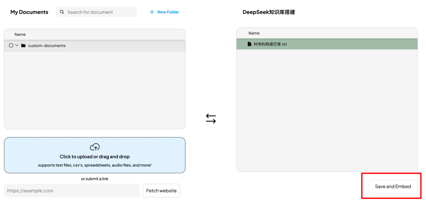Viewport: 426px width, 204px height.
Task: Click Save and Embed button
Action: click(393, 186)
